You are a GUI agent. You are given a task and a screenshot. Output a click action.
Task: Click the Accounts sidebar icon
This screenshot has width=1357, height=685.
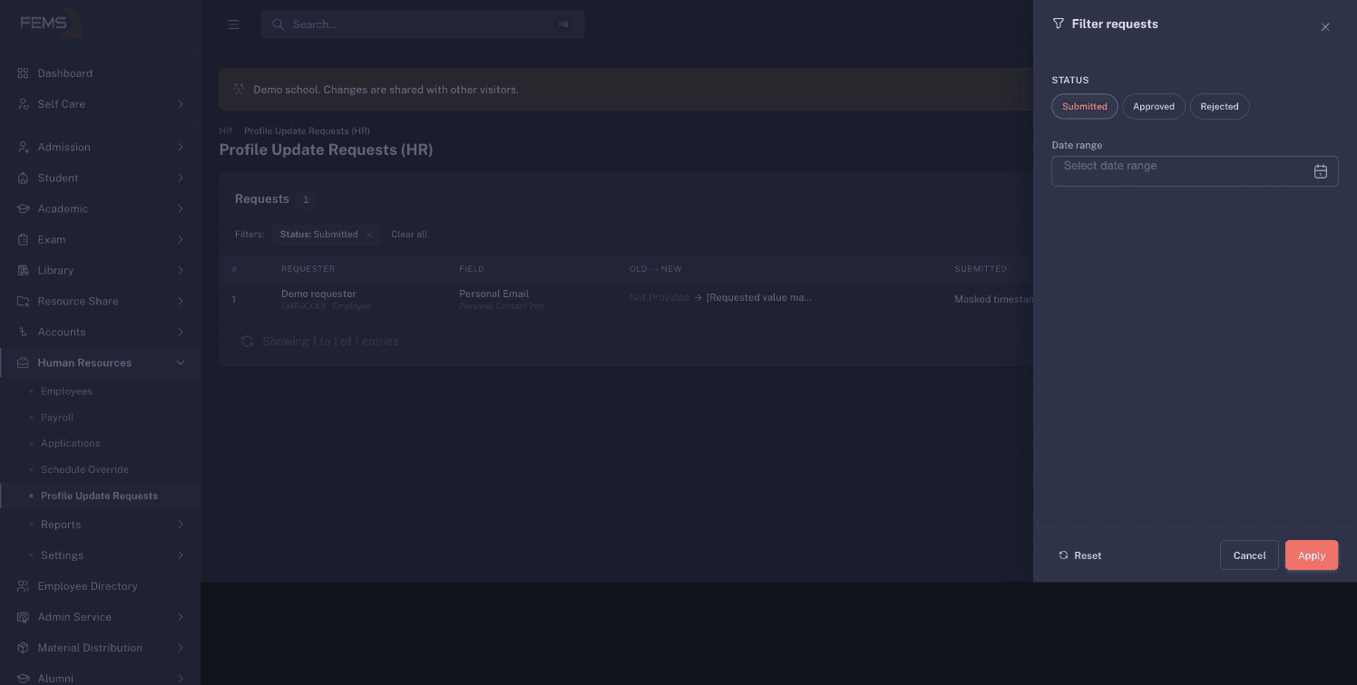tap(24, 332)
